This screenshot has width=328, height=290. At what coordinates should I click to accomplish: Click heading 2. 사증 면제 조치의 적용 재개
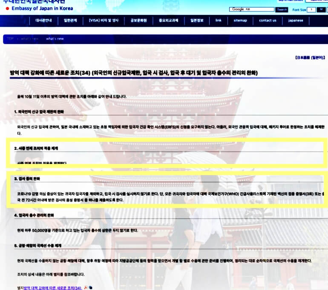36,149
